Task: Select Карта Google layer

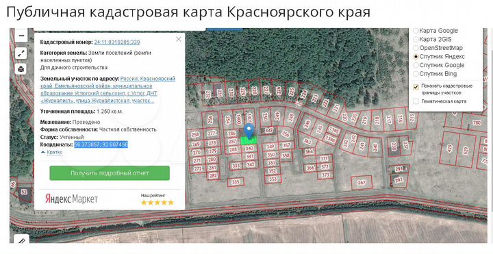Action: point(416,31)
